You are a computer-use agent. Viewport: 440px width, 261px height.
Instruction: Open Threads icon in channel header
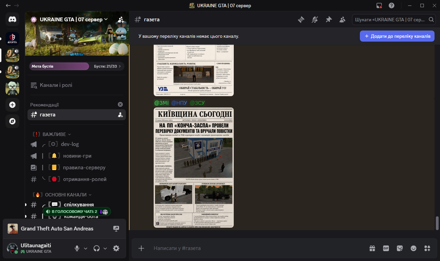[x=301, y=20]
